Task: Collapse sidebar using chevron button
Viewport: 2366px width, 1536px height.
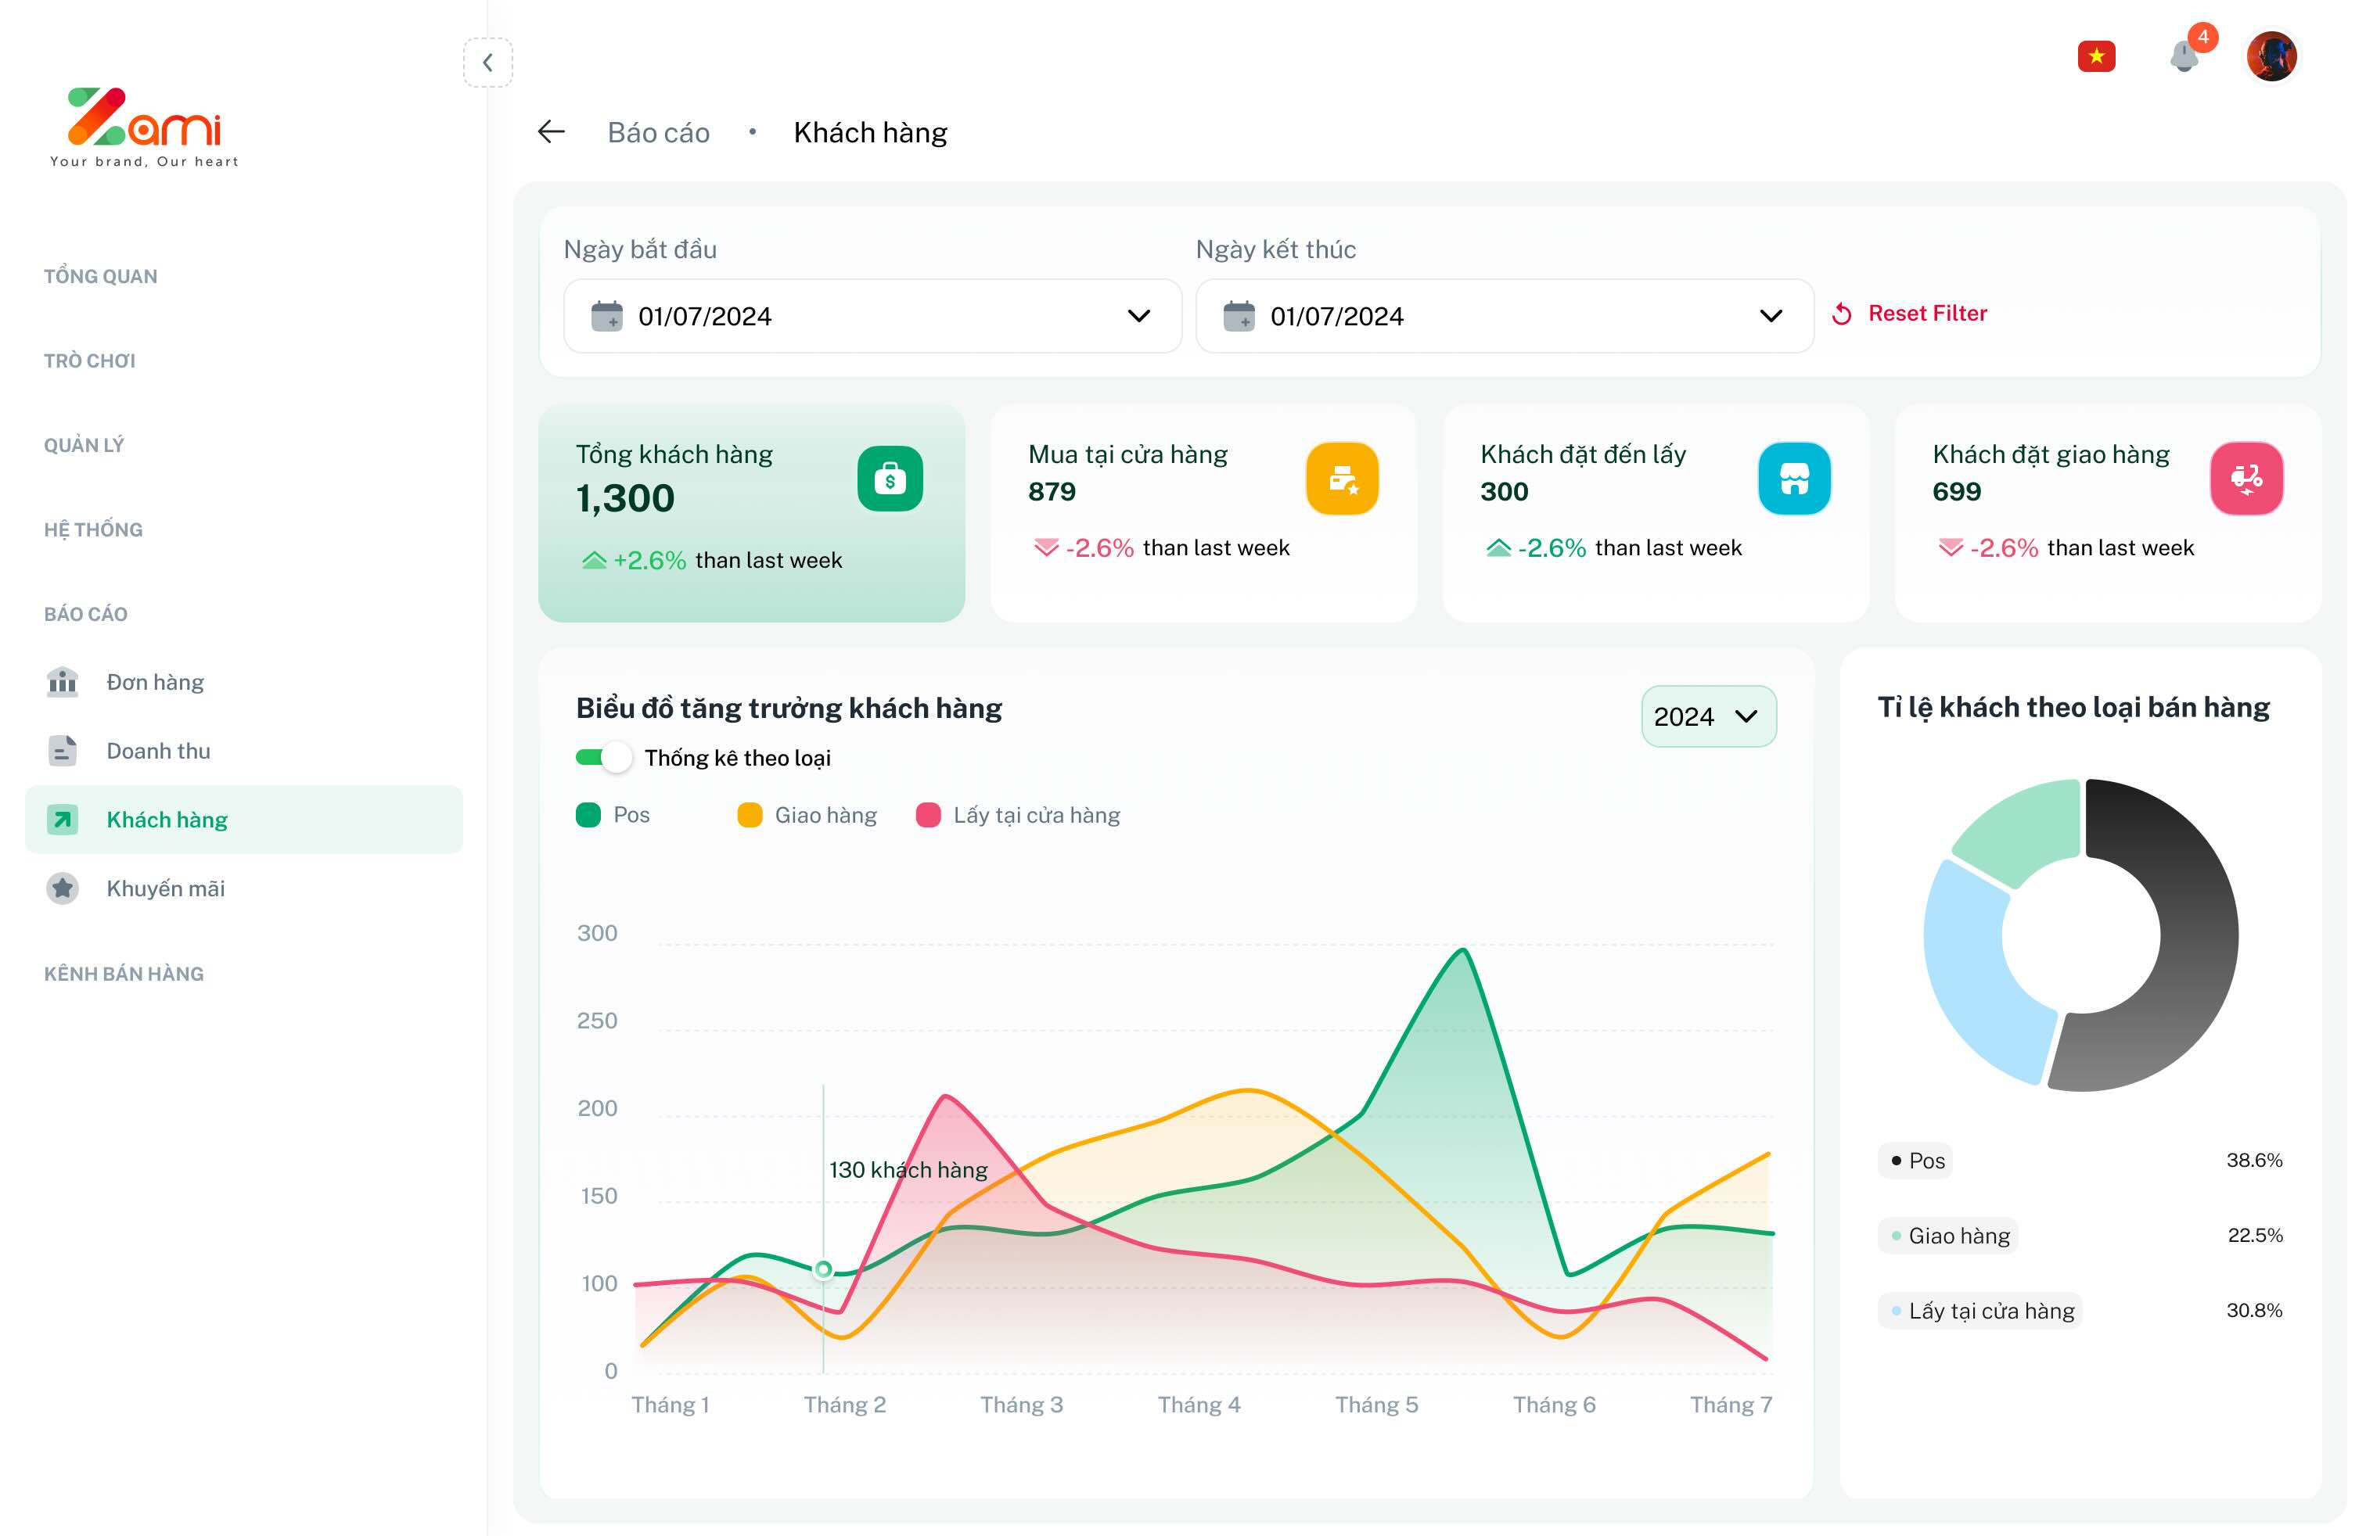Action: click(487, 63)
